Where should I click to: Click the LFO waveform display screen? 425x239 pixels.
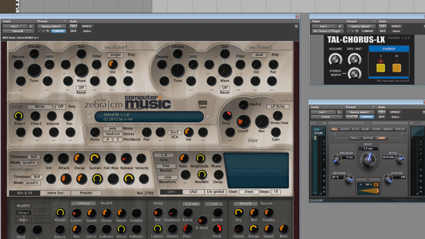(256, 170)
